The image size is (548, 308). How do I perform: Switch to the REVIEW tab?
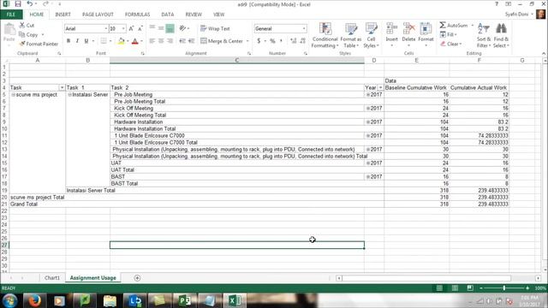[x=194, y=15]
